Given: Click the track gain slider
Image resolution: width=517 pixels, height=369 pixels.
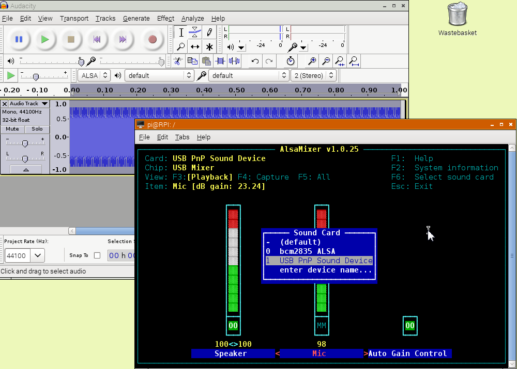Looking at the screenshot, I should [x=25, y=142].
